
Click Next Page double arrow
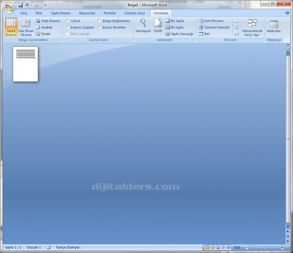[288, 241]
